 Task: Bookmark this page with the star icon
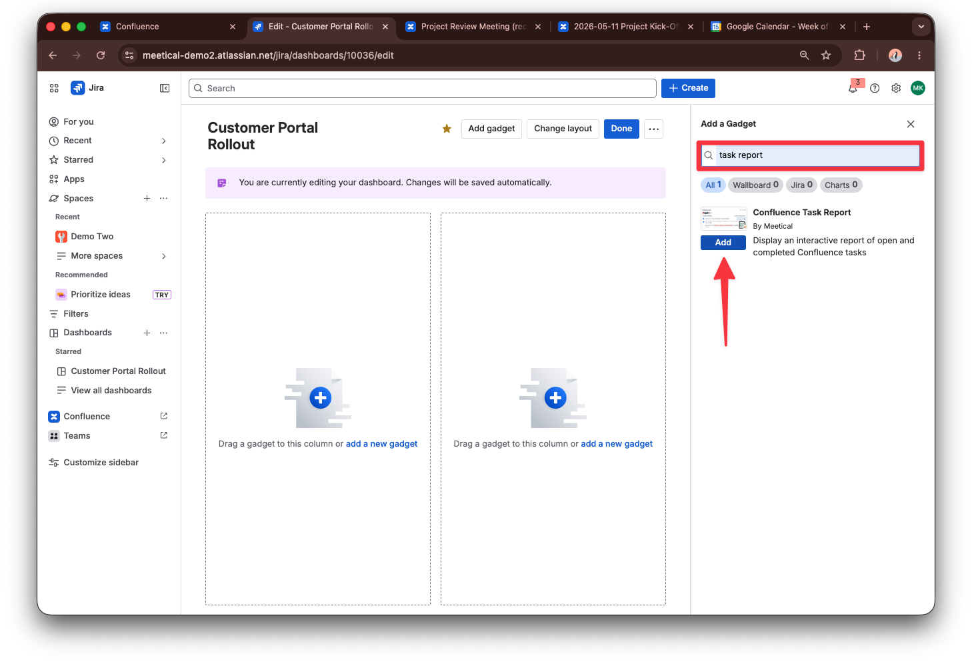826,55
